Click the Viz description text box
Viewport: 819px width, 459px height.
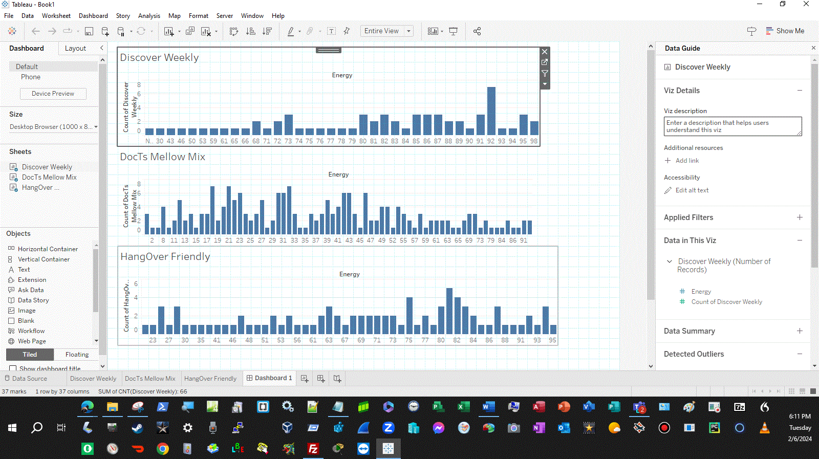pyautogui.click(x=733, y=126)
